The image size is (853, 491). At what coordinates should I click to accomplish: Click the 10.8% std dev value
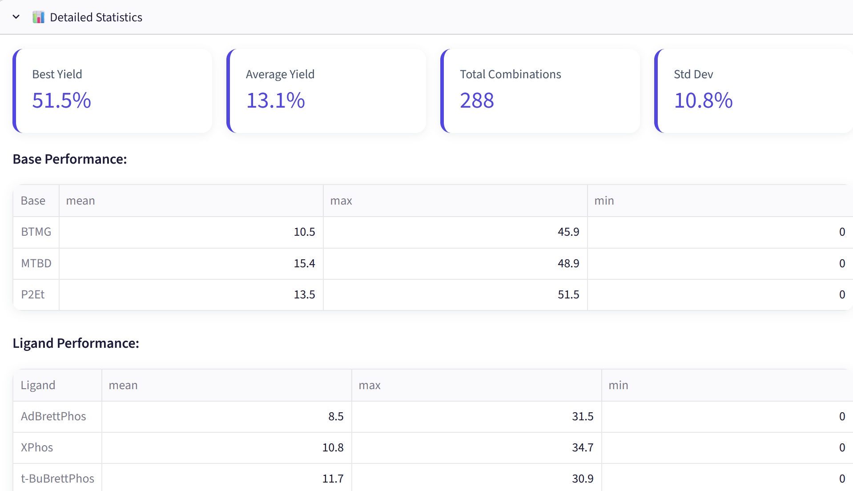(704, 101)
